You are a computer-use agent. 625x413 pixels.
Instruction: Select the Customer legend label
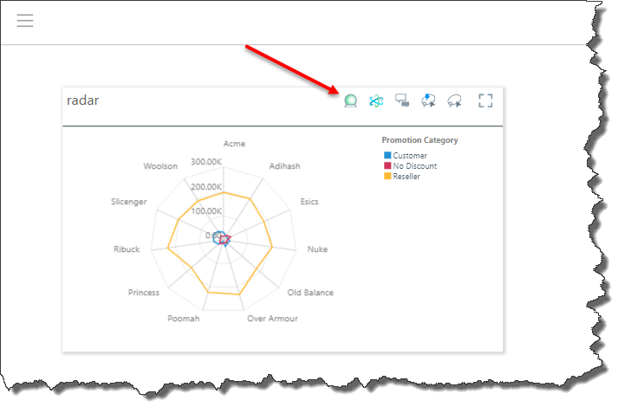coord(410,156)
